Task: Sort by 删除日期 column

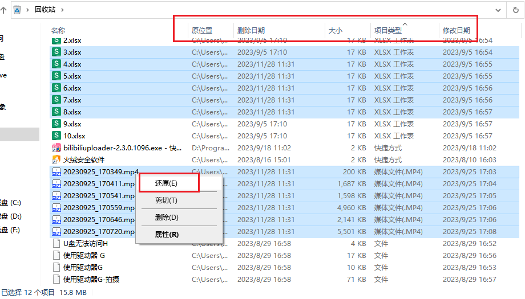Action: (x=251, y=30)
